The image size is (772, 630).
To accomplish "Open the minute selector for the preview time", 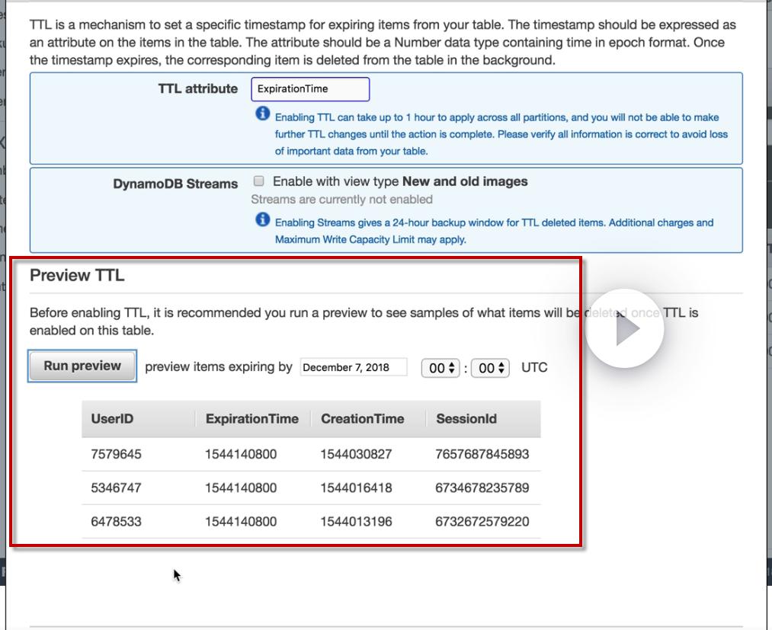I will tap(490, 368).
